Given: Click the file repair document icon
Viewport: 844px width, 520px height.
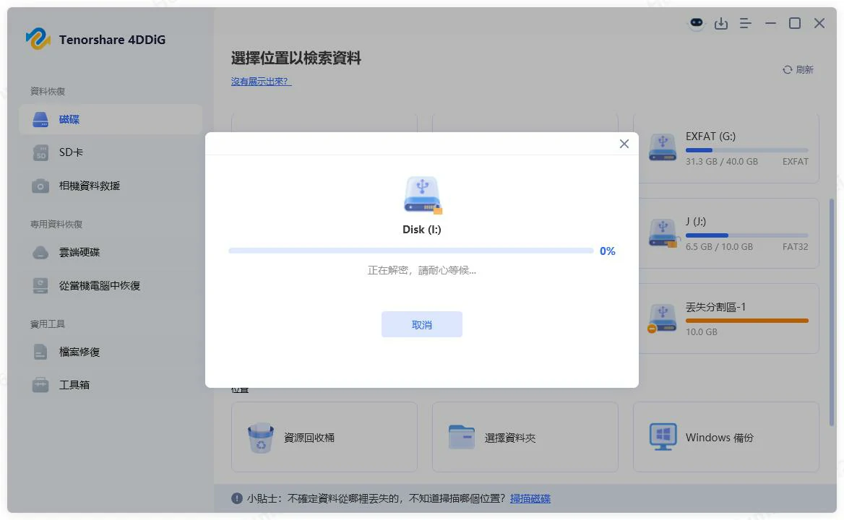Looking at the screenshot, I should pyautogui.click(x=40, y=352).
